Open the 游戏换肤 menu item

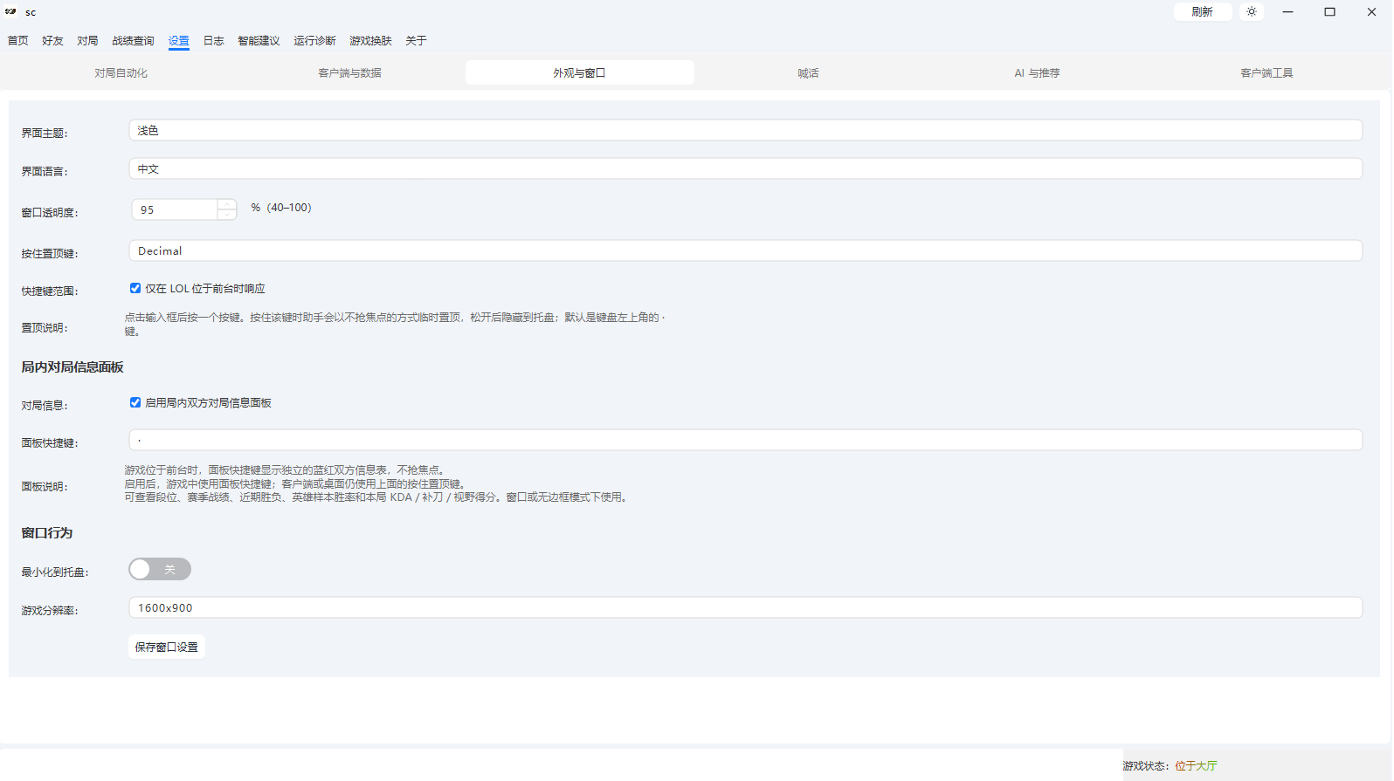click(x=370, y=41)
